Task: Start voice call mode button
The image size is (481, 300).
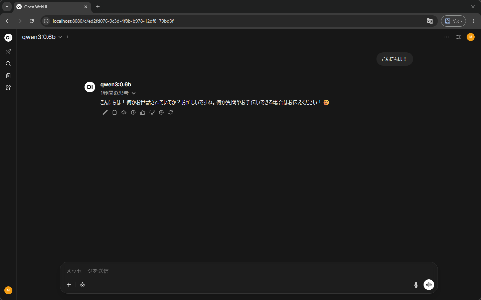Action: [x=429, y=285]
